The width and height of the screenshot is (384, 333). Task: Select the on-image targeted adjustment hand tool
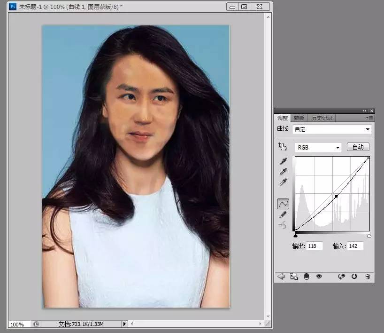(x=283, y=147)
